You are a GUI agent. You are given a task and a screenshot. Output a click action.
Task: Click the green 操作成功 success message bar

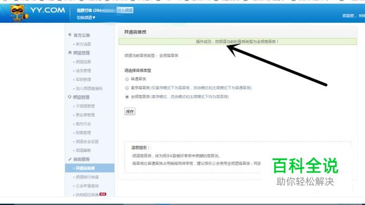(238, 42)
